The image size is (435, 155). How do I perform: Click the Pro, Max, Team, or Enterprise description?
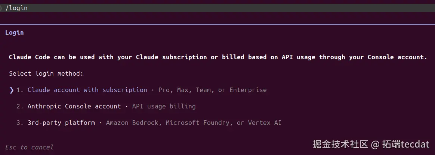(212, 90)
